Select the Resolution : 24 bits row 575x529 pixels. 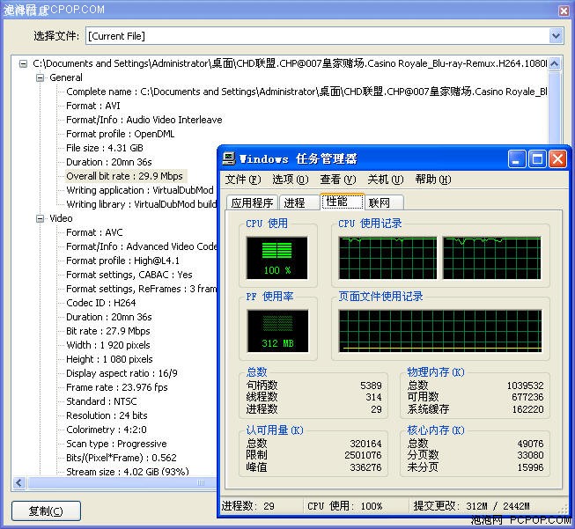[107, 416]
